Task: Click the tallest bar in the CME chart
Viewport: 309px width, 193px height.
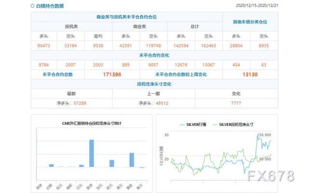Action: (92, 153)
